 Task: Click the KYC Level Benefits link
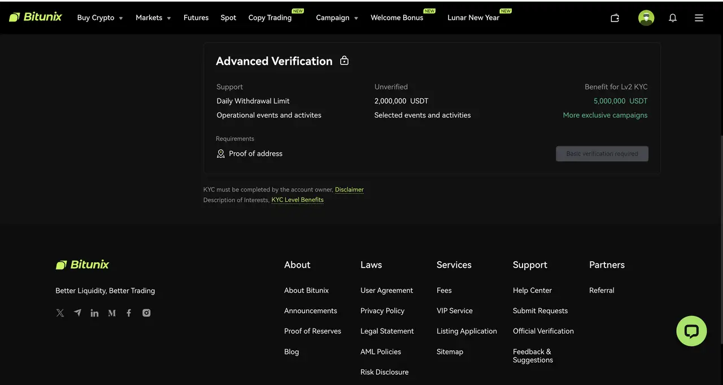pyautogui.click(x=297, y=200)
